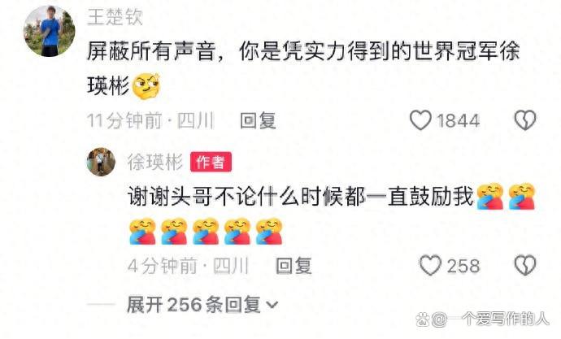Reply to 王楚钦's comment via 回复

pos(258,120)
